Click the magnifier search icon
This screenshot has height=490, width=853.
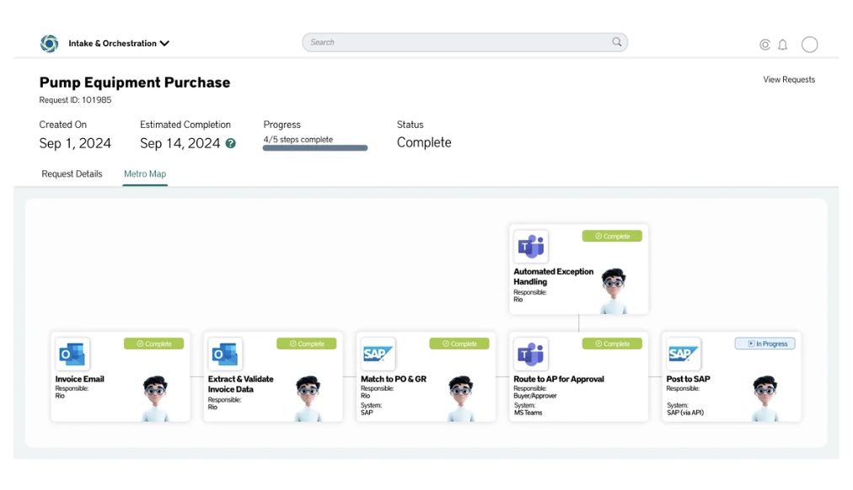(617, 42)
